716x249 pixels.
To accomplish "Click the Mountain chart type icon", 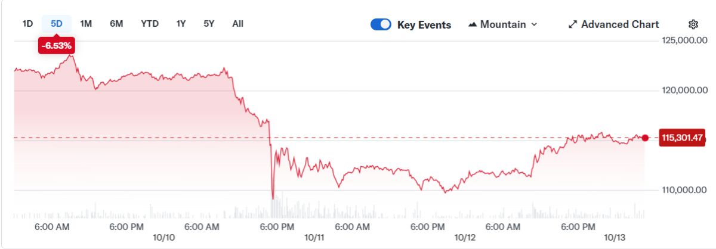I will [x=473, y=24].
